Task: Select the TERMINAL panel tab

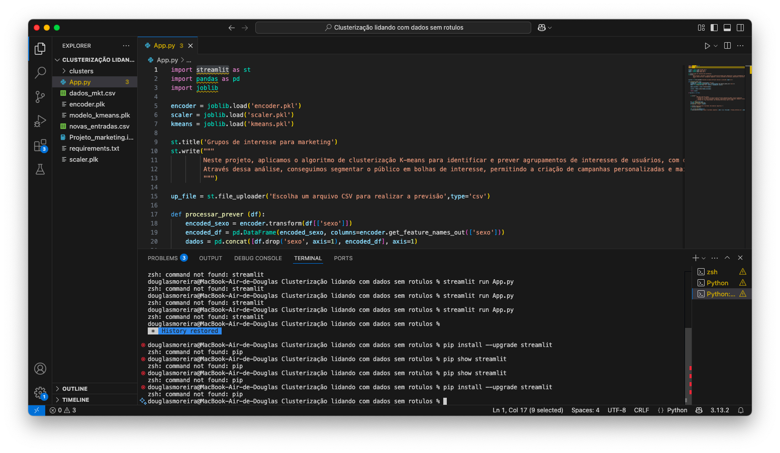Action: pyautogui.click(x=308, y=258)
